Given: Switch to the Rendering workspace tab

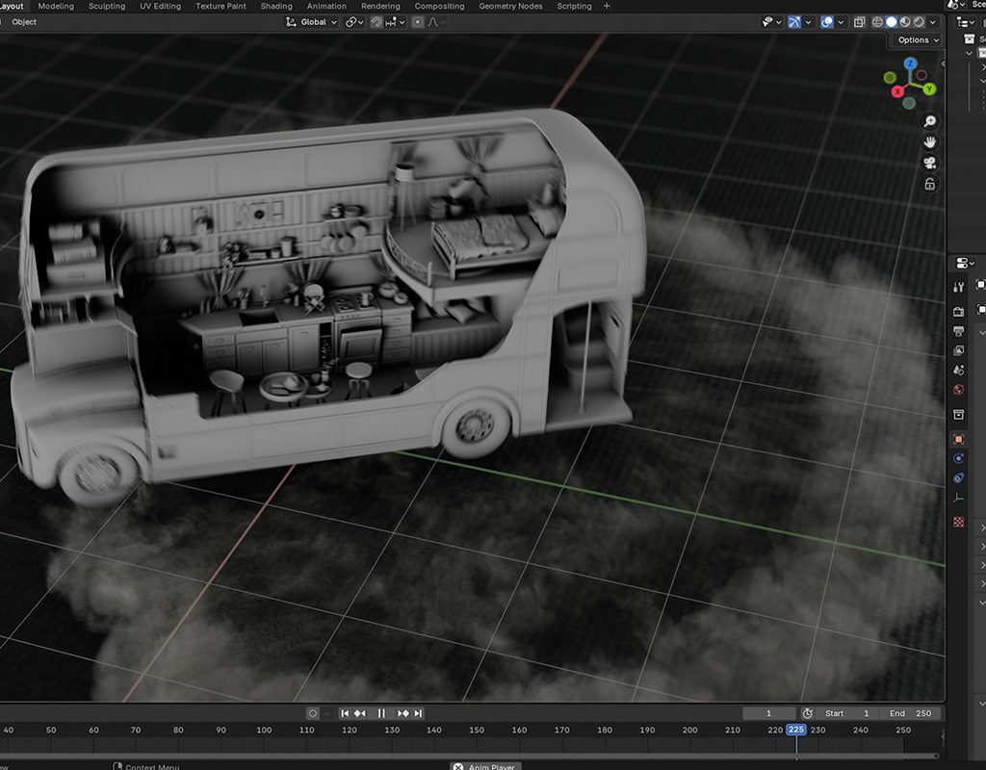Looking at the screenshot, I should coord(380,6).
